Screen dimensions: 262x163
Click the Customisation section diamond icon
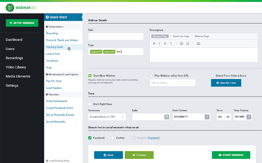[47, 26]
